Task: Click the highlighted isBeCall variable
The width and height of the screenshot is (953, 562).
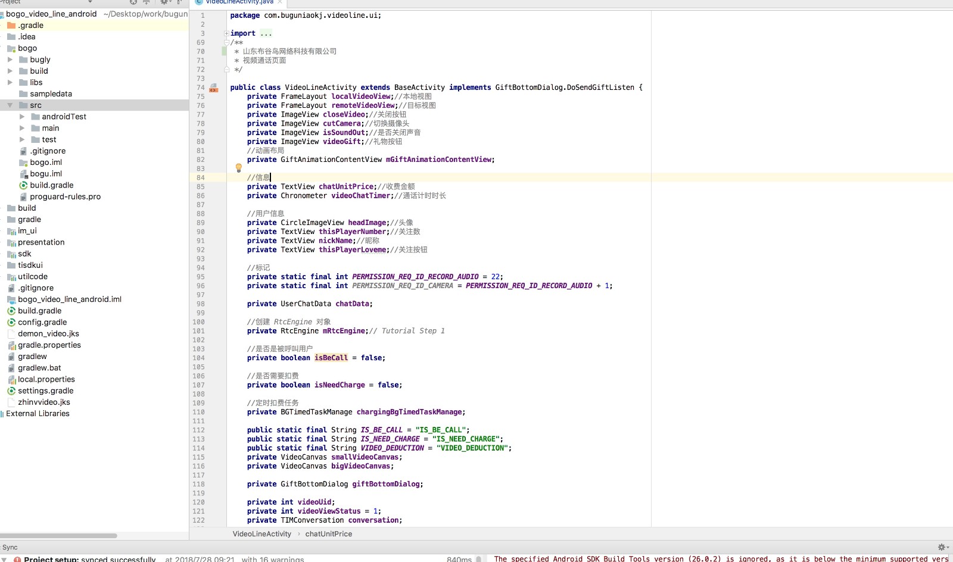Action: 331,358
